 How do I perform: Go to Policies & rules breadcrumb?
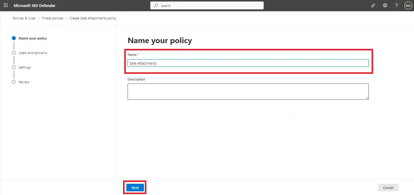click(24, 18)
